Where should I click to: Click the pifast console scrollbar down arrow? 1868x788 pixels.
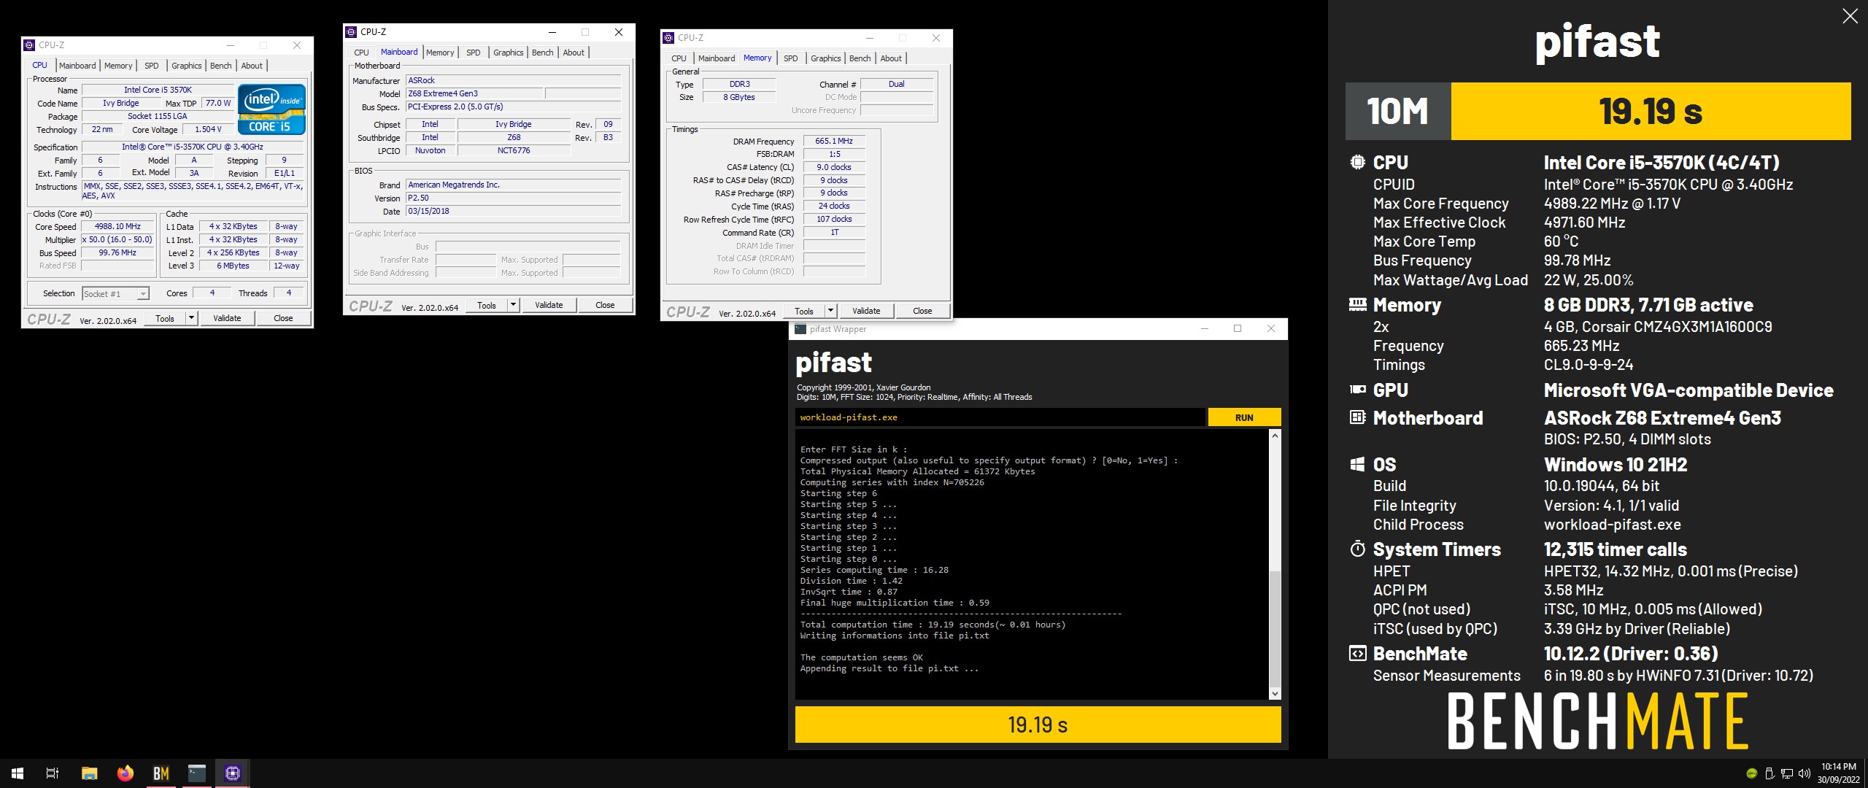point(1275,693)
